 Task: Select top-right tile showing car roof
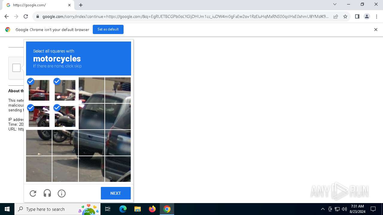click(x=118, y=90)
